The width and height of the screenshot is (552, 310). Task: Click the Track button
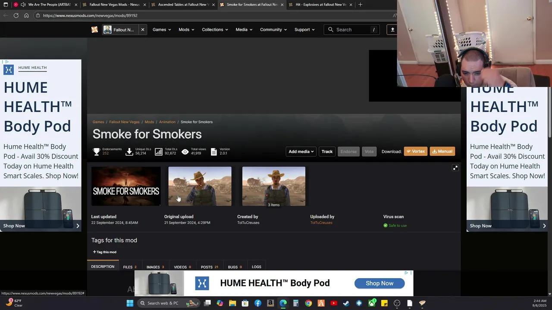327,152
